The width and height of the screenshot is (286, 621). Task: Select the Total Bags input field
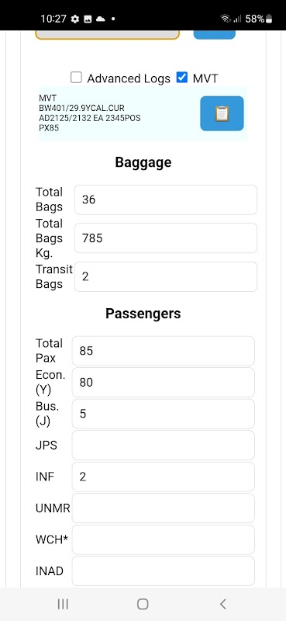click(166, 199)
